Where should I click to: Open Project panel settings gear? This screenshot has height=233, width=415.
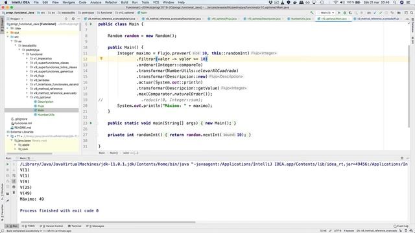[73, 19]
